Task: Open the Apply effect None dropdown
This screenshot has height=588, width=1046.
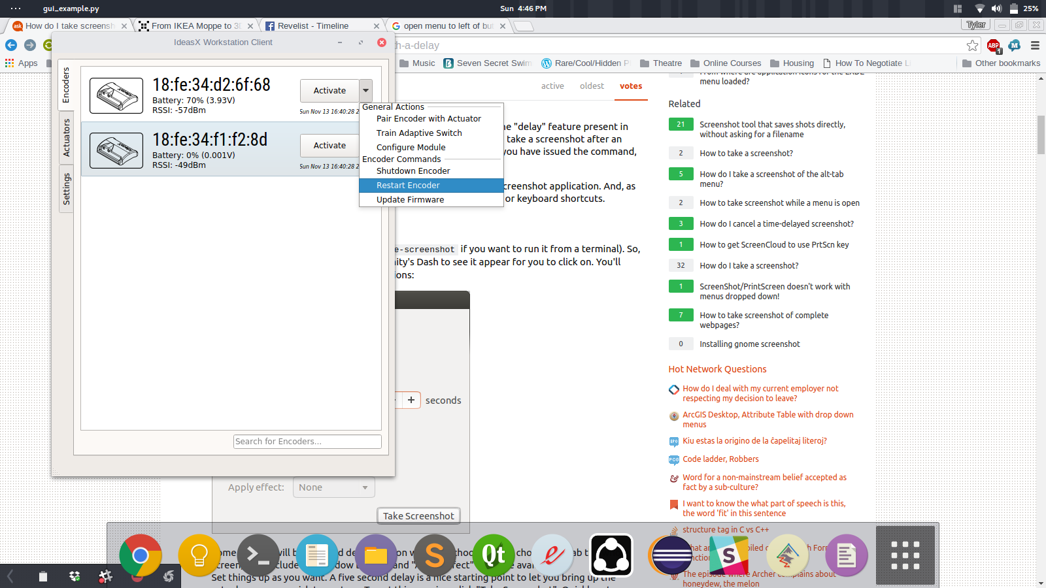Action: point(333,487)
